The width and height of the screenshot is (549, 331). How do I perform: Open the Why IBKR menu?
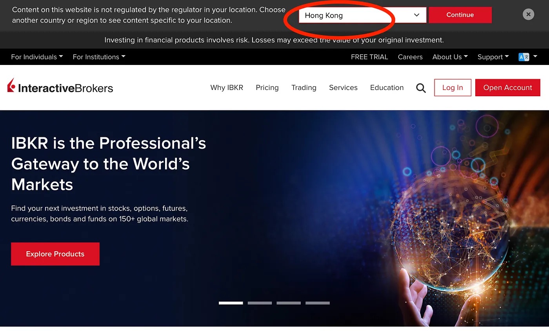pyautogui.click(x=227, y=88)
